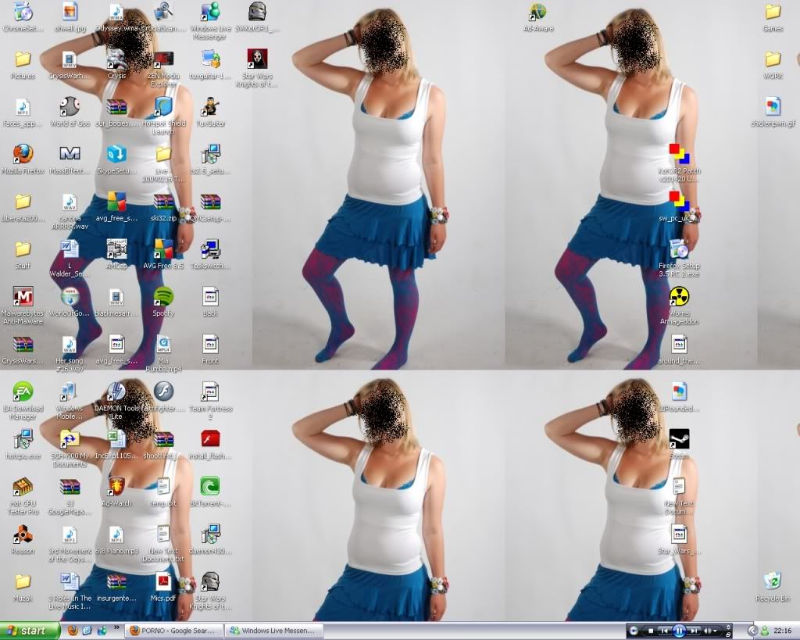Stop playback in the media player toolbar
This screenshot has width=800, height=640.
tap(651, 631)
